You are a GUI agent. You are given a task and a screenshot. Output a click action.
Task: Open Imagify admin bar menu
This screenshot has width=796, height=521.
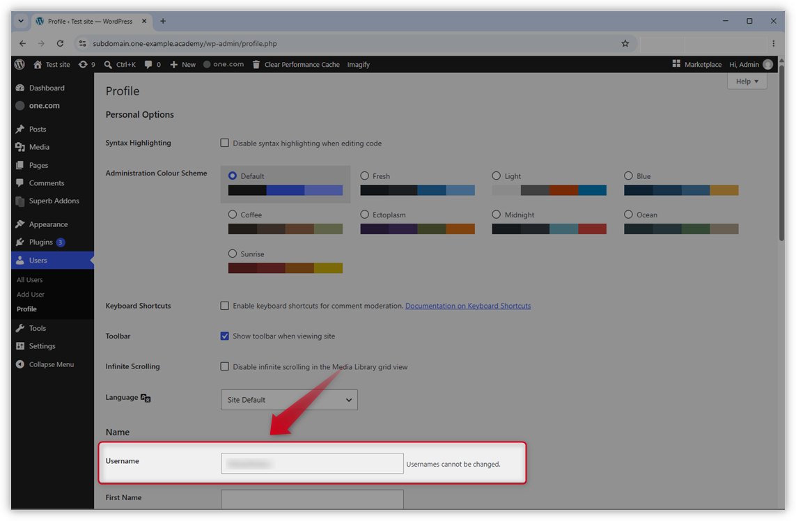pos(359,65)
